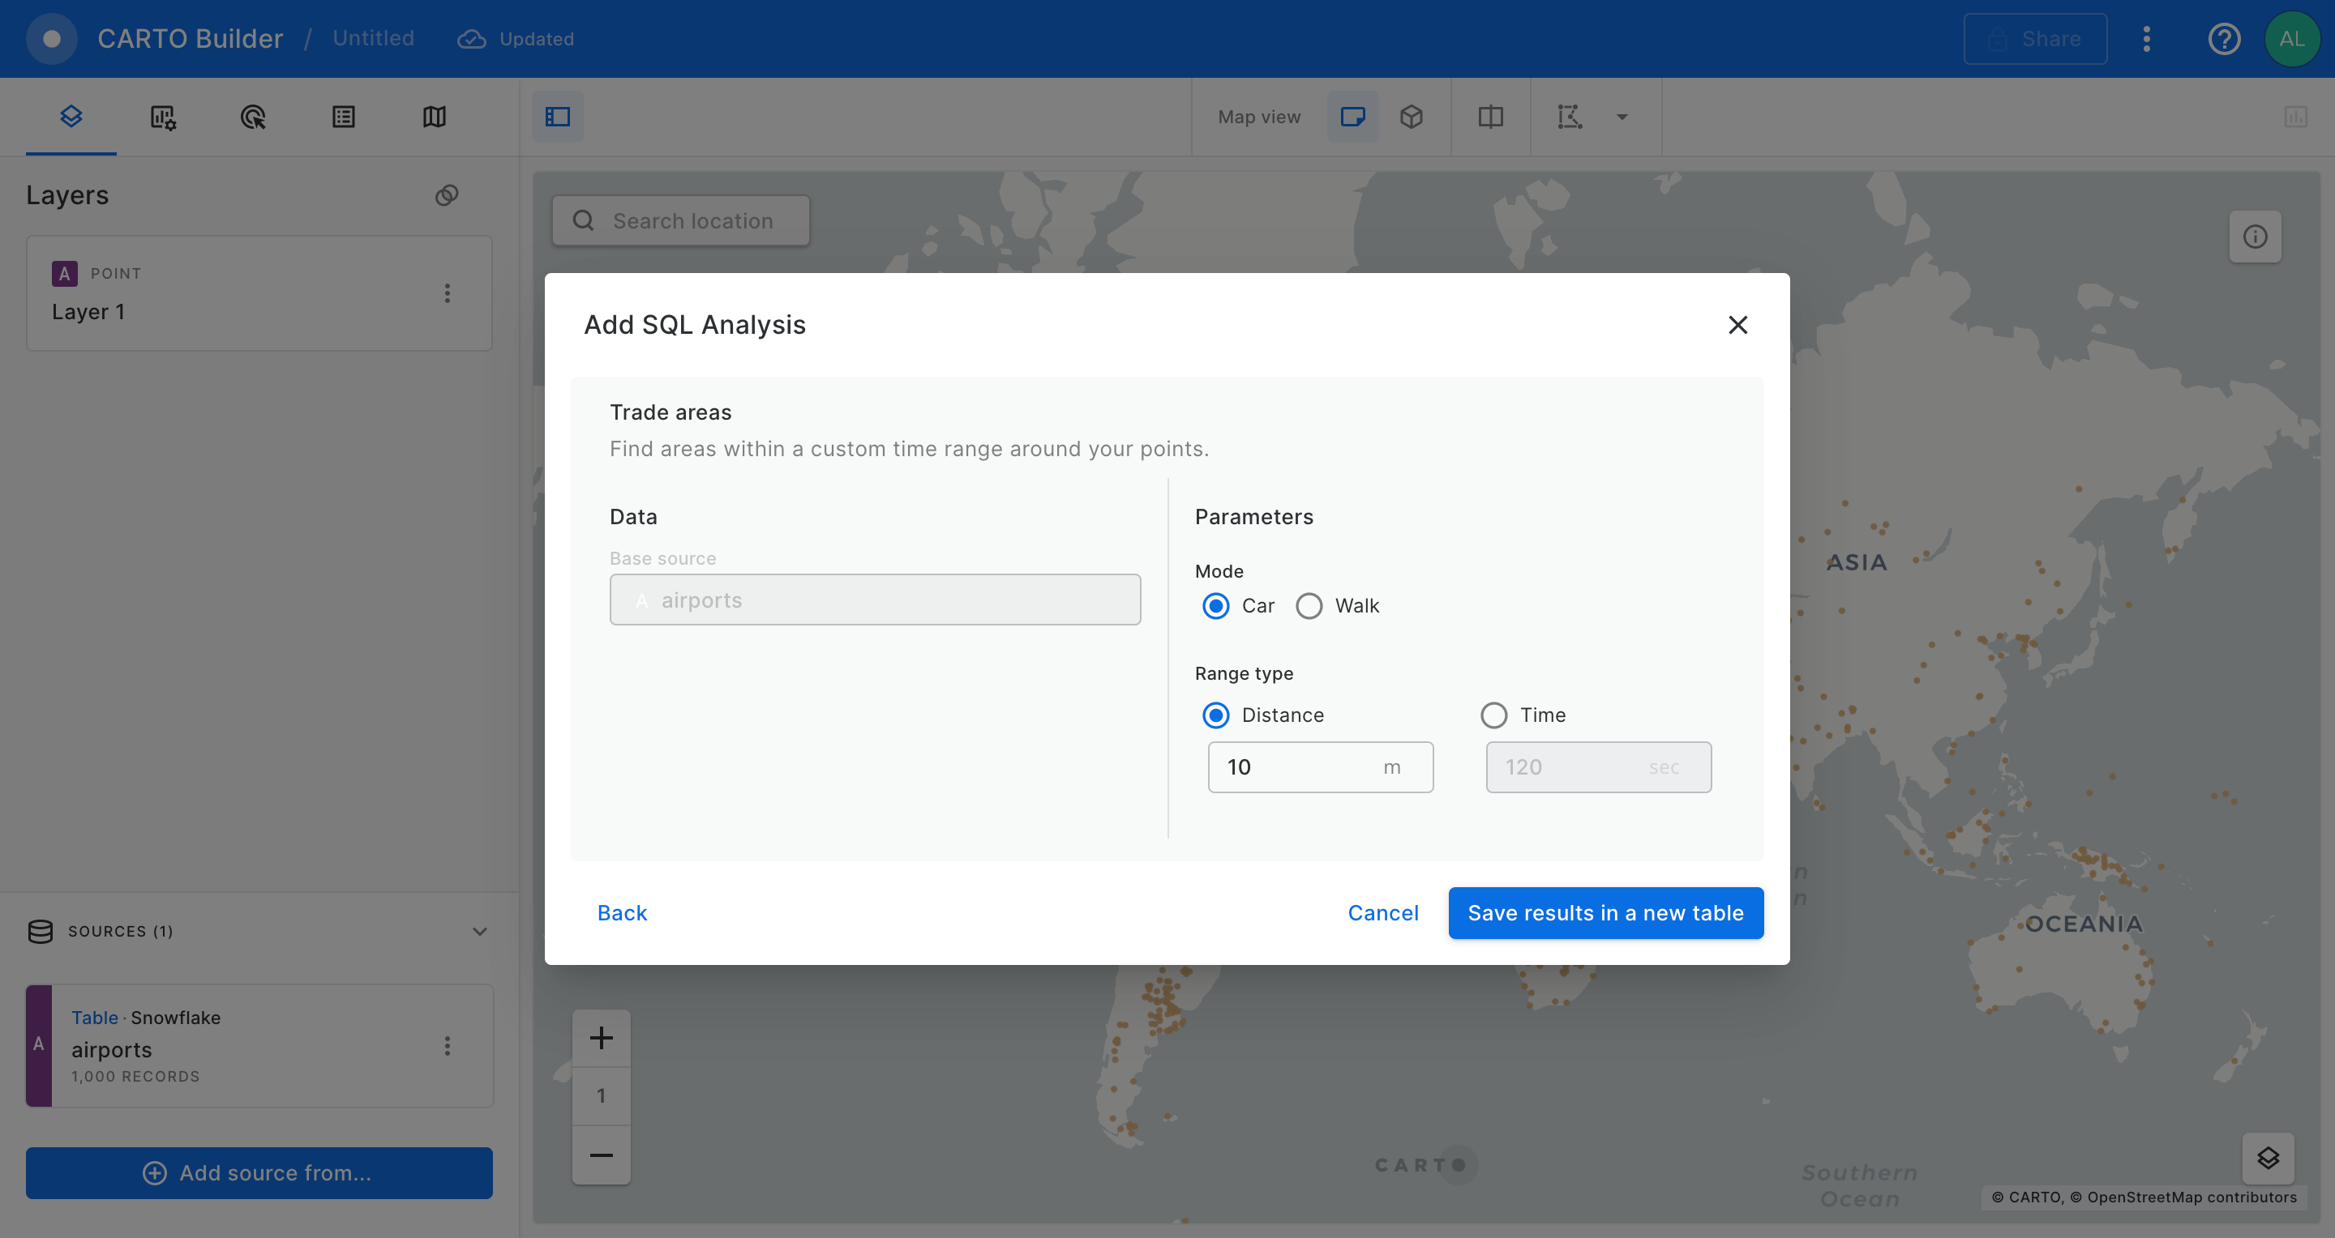
Task: Click the zoom level 1 indicator
Action: tap(601, 1096)
